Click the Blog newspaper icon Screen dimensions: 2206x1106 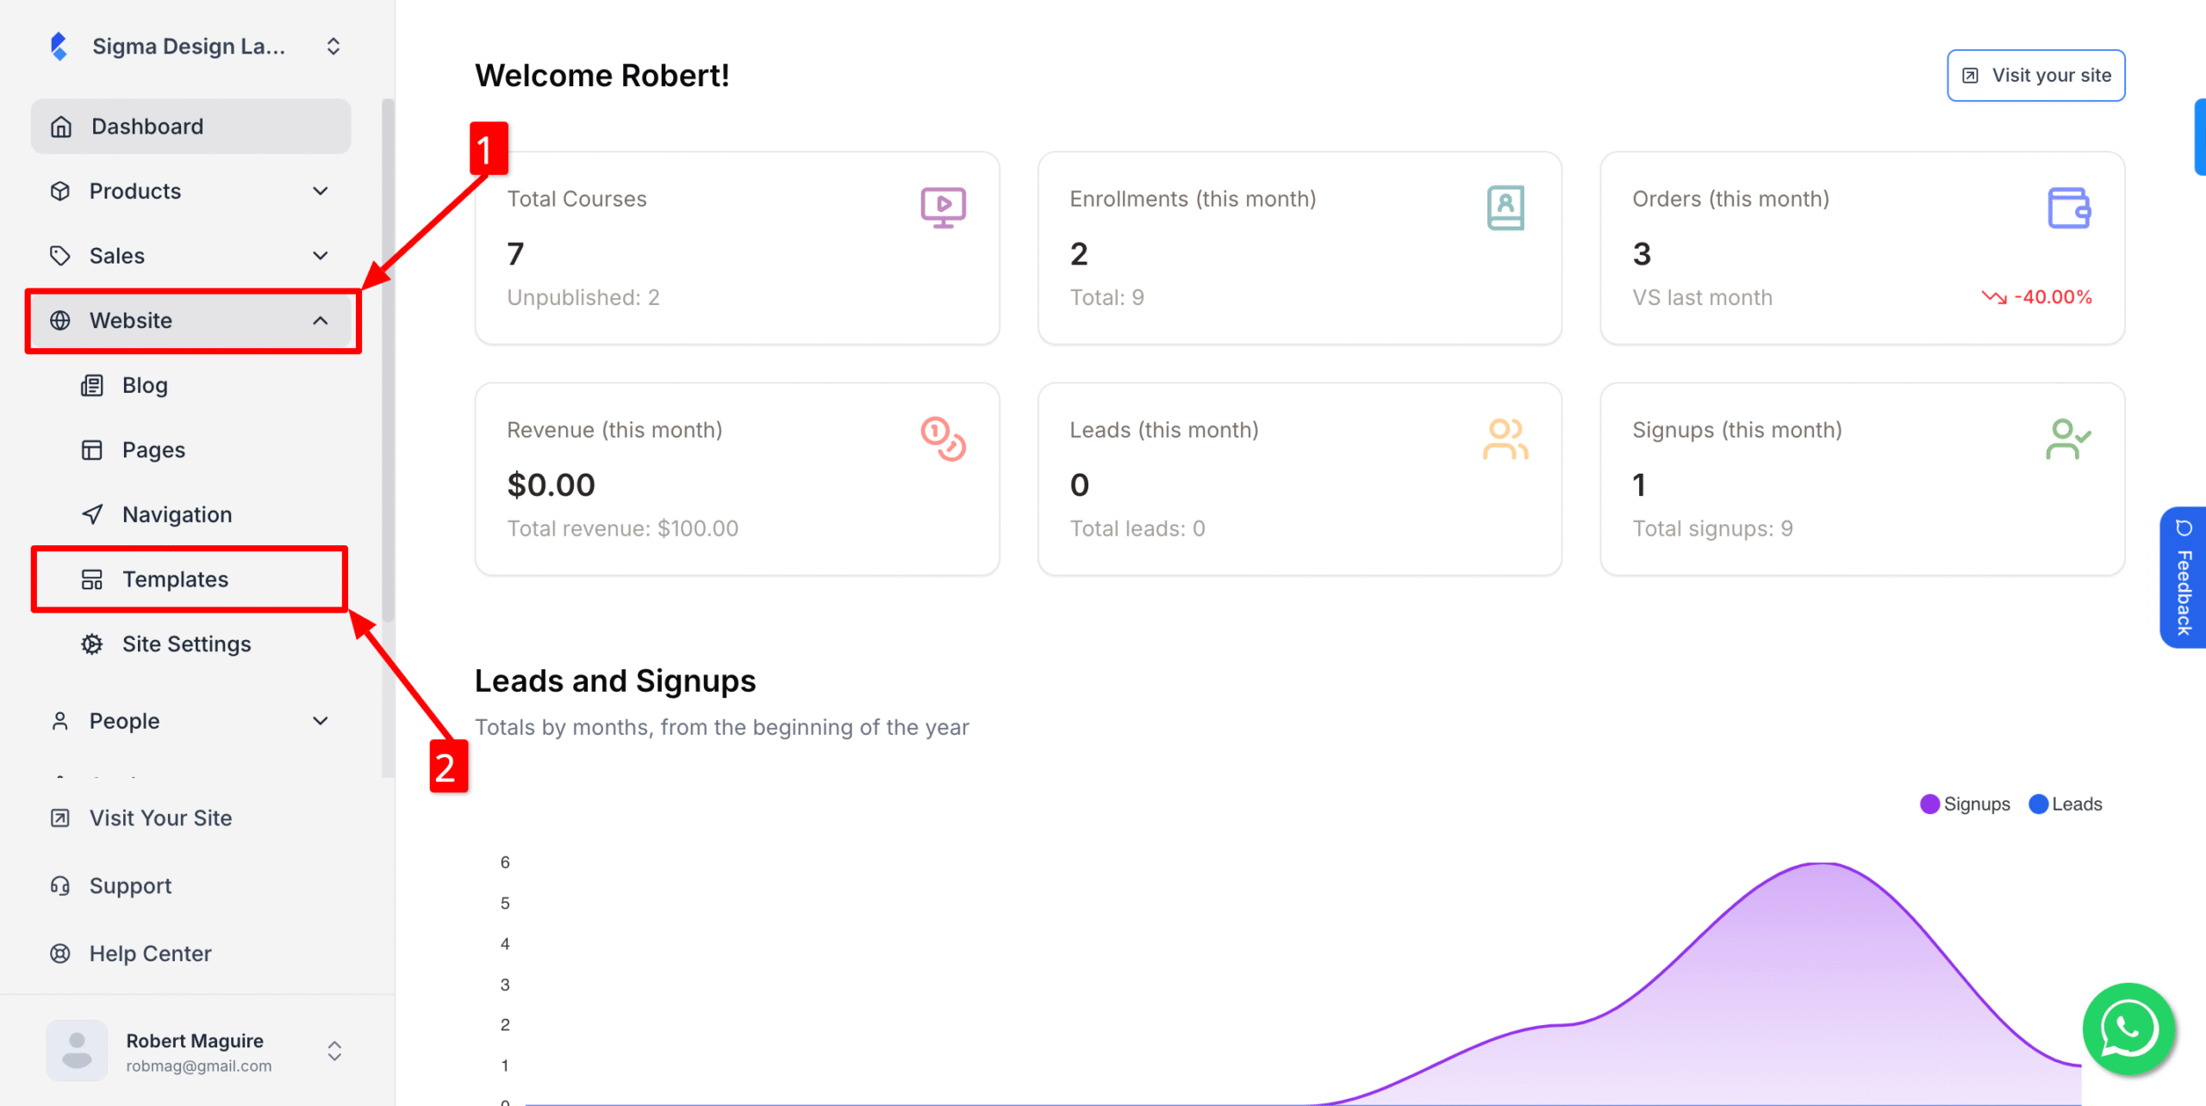tap(92, 385)
